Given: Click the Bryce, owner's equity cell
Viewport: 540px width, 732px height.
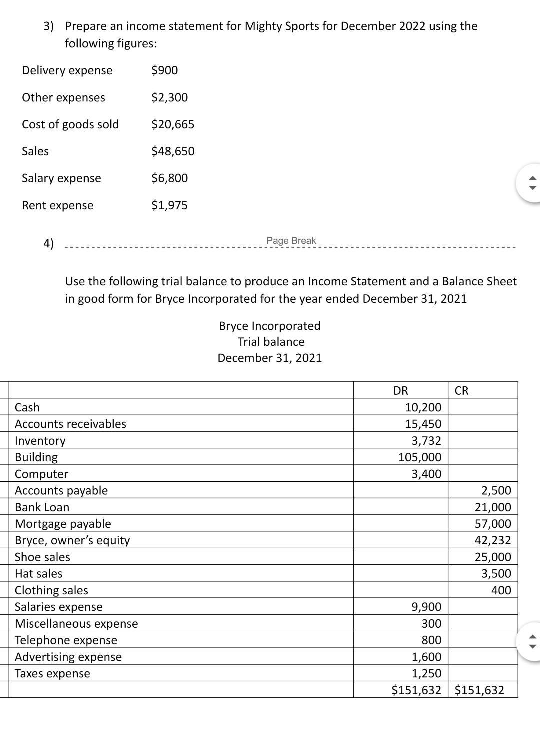Looking at the screenshot, I should (72, 540).
